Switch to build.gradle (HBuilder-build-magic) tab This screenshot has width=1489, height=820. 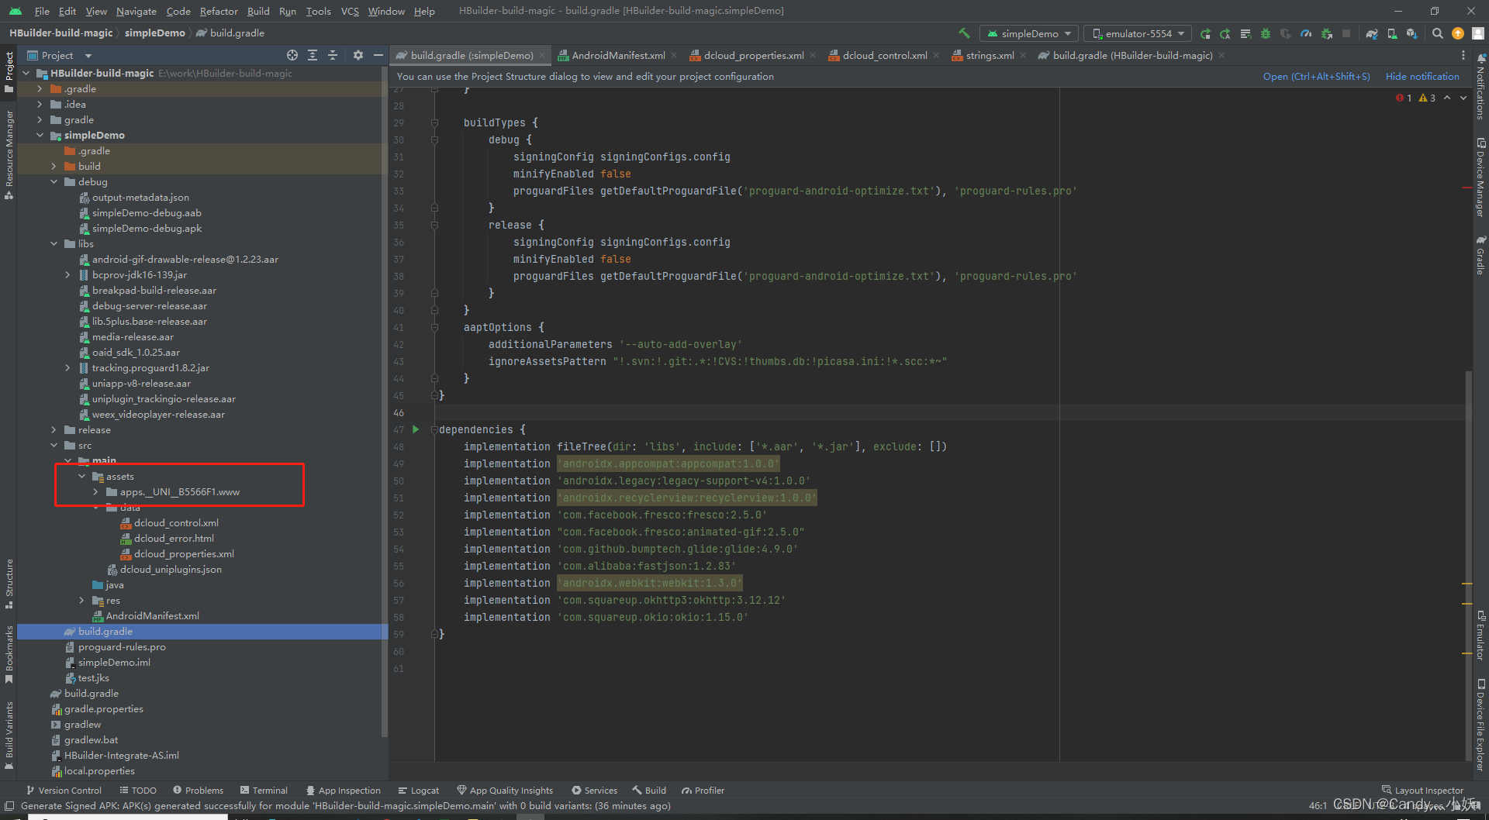(1132, 55)
